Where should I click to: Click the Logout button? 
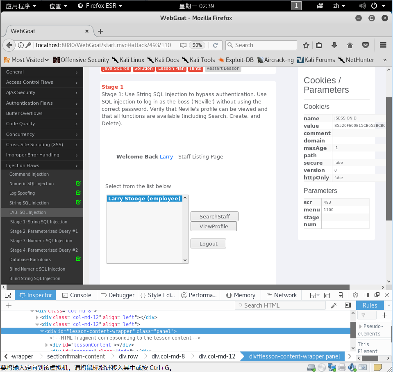click(208, 243)
